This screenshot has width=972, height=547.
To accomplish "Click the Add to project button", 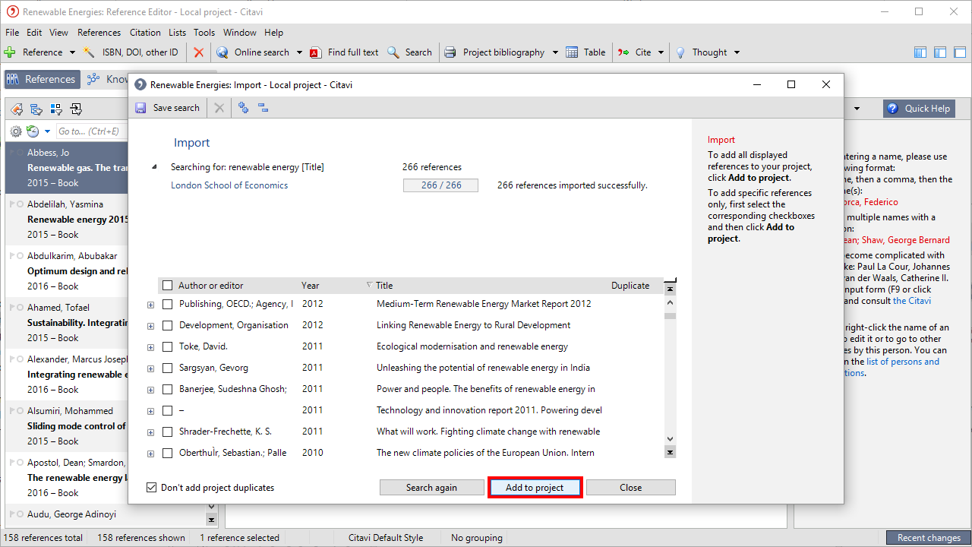I will [x=535, y=488].
